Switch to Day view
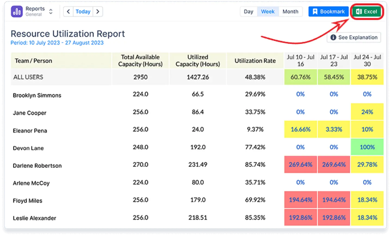Screen dimensions: 391x236 pos(248,11)
